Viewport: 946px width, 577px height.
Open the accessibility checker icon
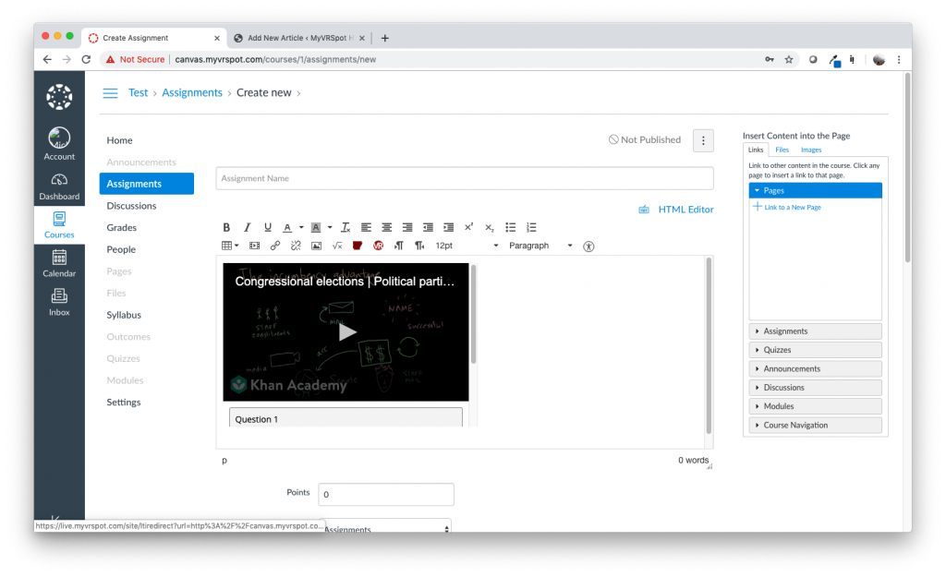click(x=589, y=246)
